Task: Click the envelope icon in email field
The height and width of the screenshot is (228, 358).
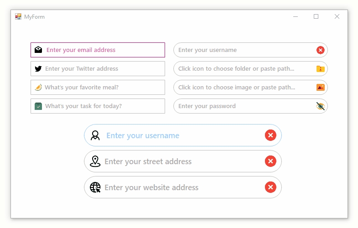Action: pyautogui.click(x=38, y=50)
